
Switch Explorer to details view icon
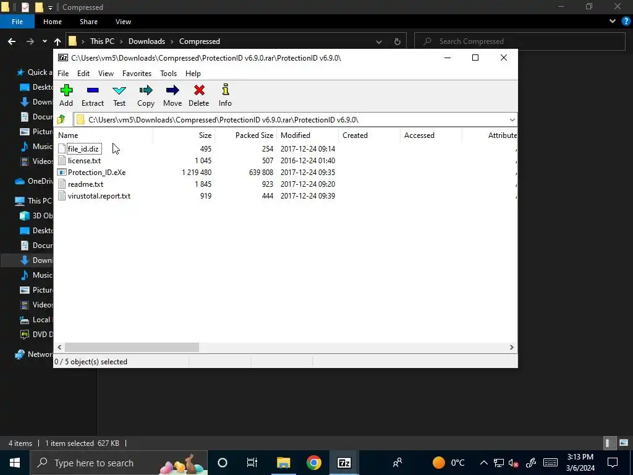point(608,443)
